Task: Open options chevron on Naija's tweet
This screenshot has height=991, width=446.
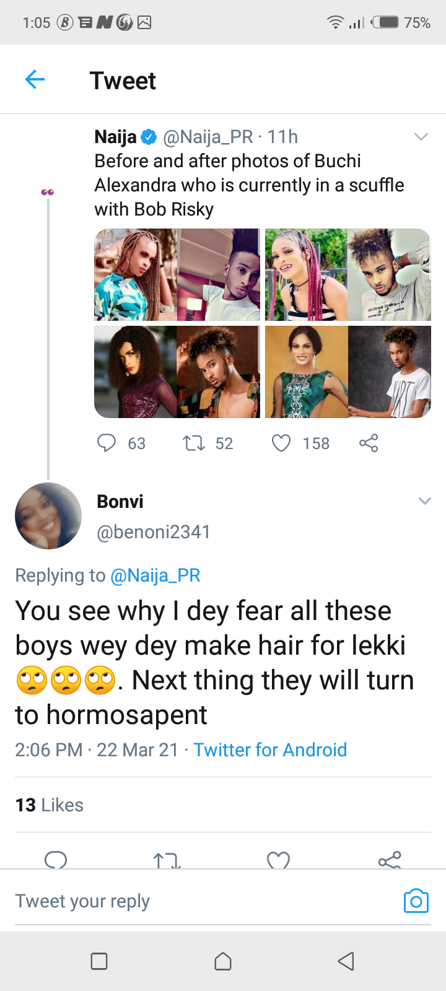Action: [421, 137]
